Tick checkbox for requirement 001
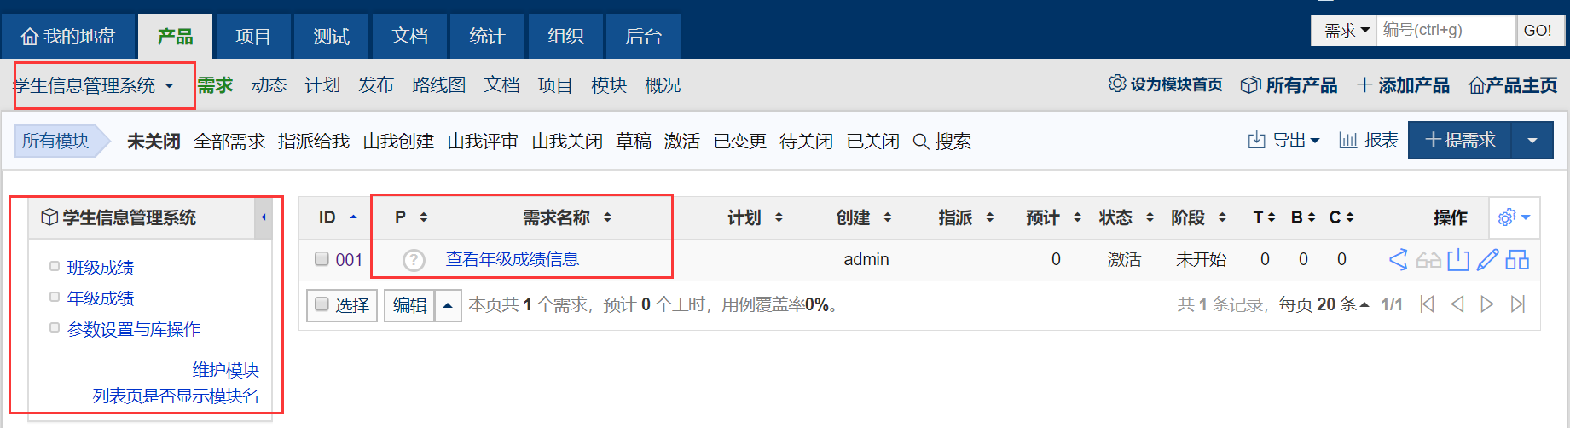The width and height of the screenshot is (1570, 428). pos(322,258)
